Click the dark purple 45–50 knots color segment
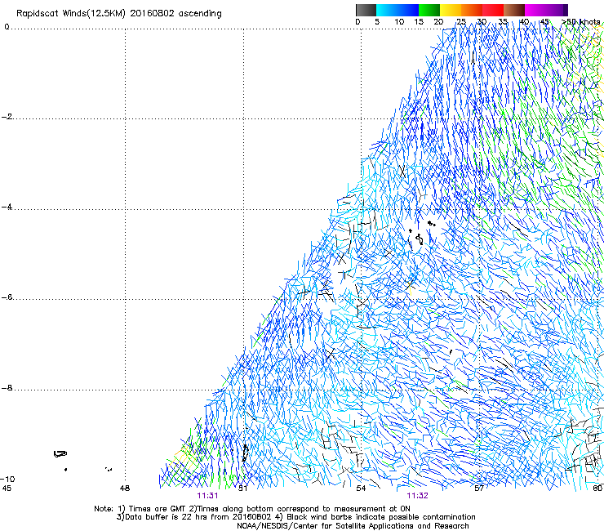Viewport: 604px width, 531px height. point(557,10)
